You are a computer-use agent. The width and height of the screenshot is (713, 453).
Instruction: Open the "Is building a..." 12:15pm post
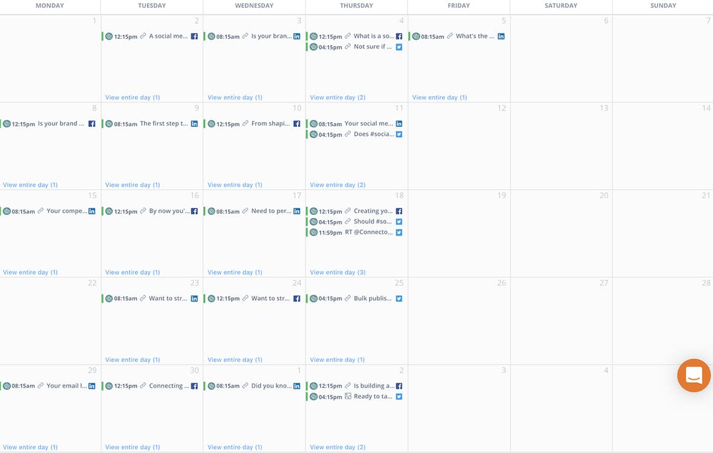pos(355,386)
